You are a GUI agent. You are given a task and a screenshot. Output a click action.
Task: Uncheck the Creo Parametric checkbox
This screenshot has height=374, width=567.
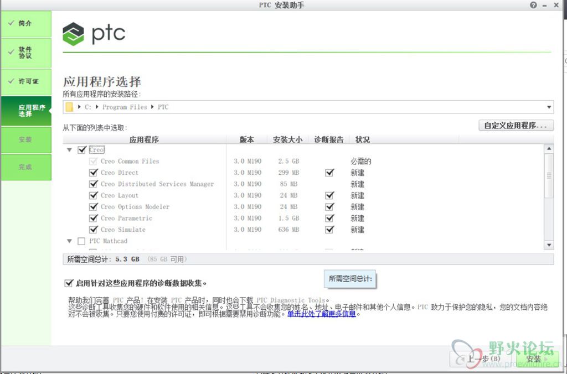click(94, 218)
